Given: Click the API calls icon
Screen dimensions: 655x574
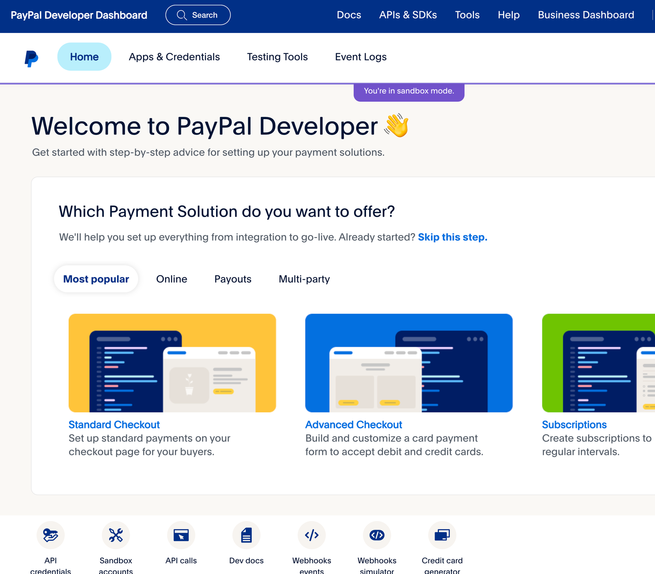Looking at the screenshot, I should [x=181, y=535].
